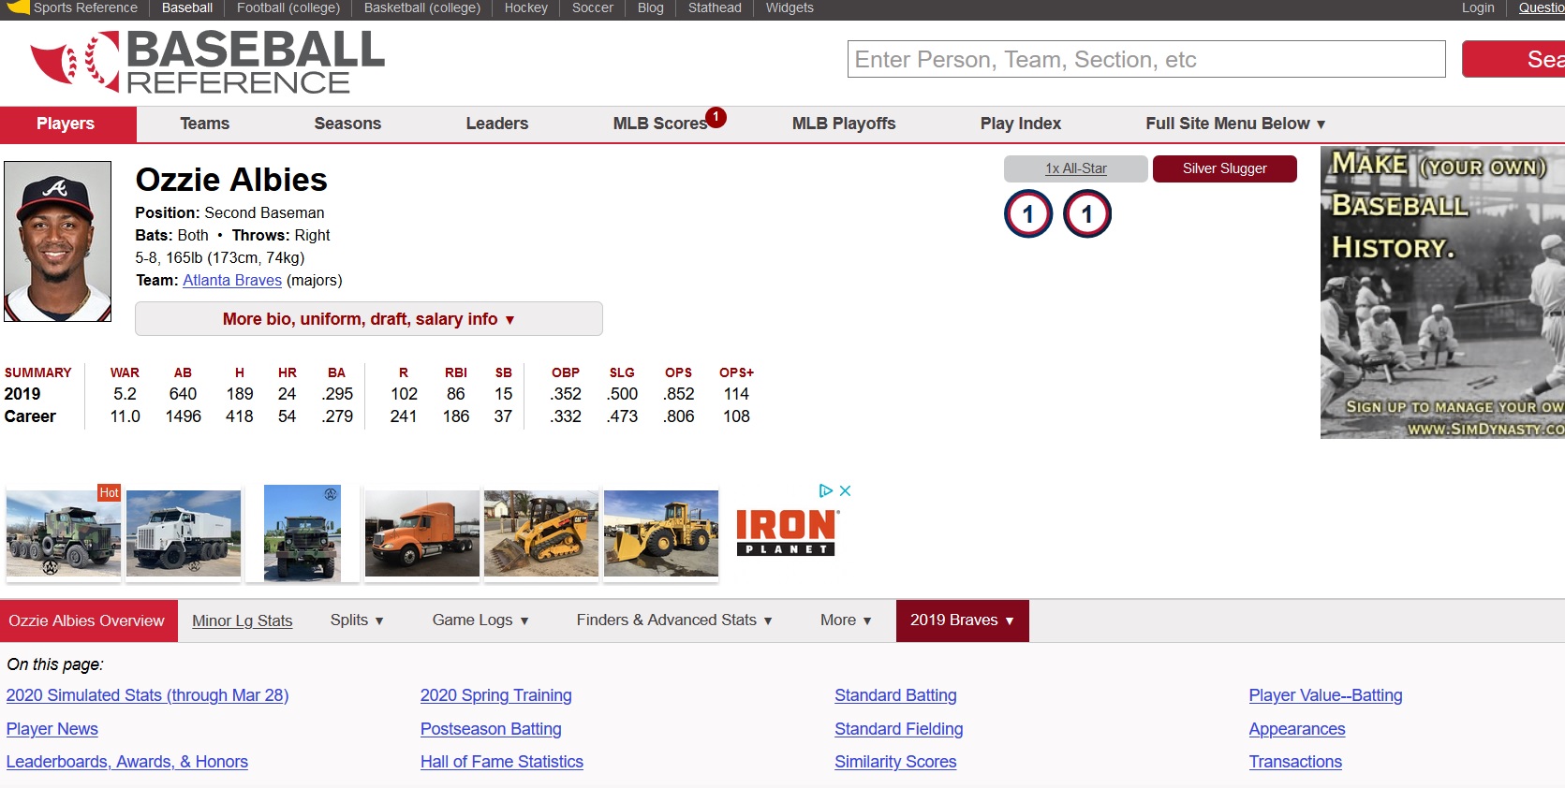Open the More dropdown menu
The width and height of the screenshot is (1565, 788).
pos(846,620)
